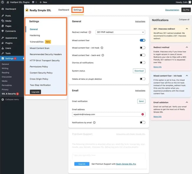The width and height of the screenshot is (192, 174).
Task: Collapse the Email validation notification
Action: coord(187,103)
